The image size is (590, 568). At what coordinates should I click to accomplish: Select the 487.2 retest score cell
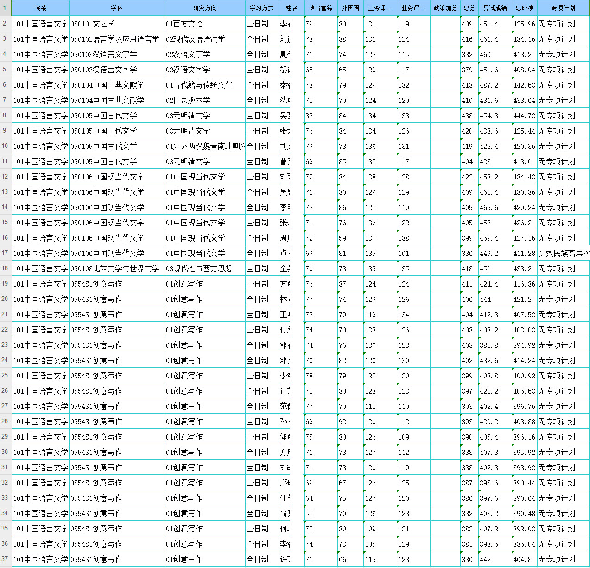pos(495,85)
